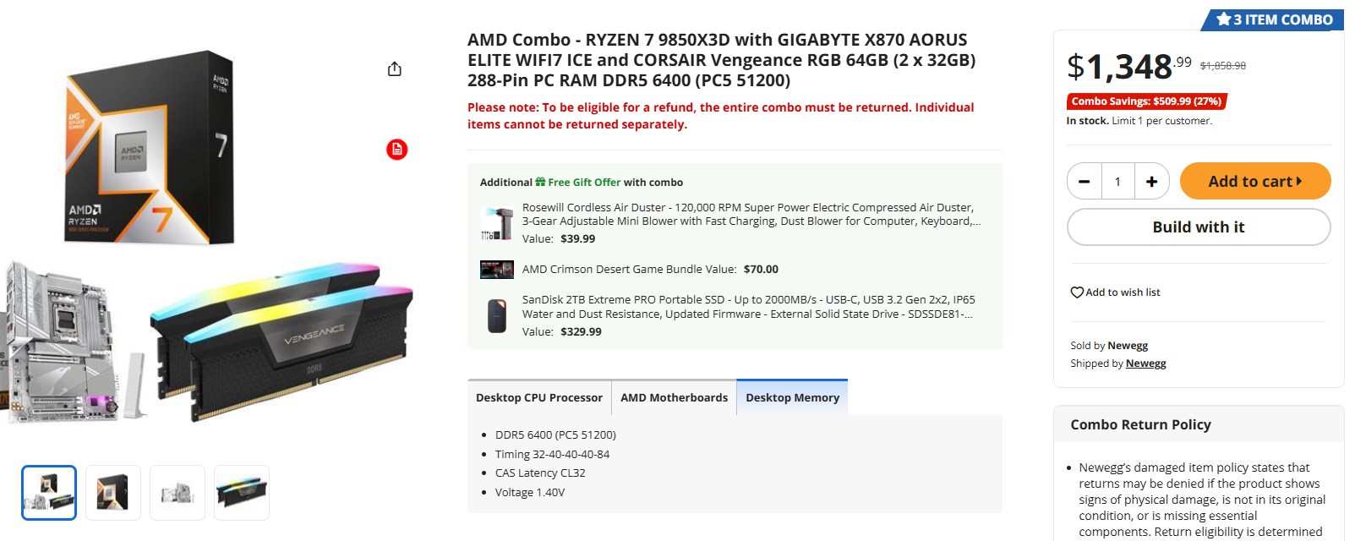Show the Ryzen 7 CPU box thumbnail

[113, 493]
